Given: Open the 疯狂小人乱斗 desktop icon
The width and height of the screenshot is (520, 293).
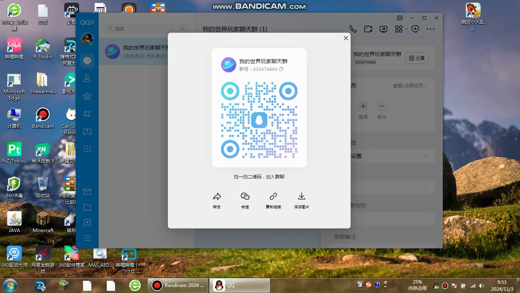Looking at the screenshot, I should [x=473, y=17].
